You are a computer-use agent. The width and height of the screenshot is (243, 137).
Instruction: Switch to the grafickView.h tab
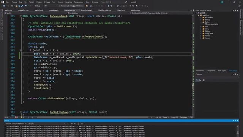(x=54, y=10)
